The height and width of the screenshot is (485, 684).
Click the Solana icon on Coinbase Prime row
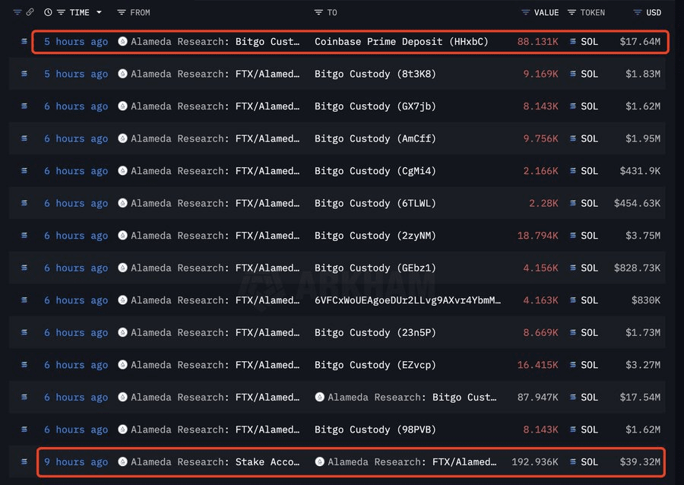coord(24,42)
